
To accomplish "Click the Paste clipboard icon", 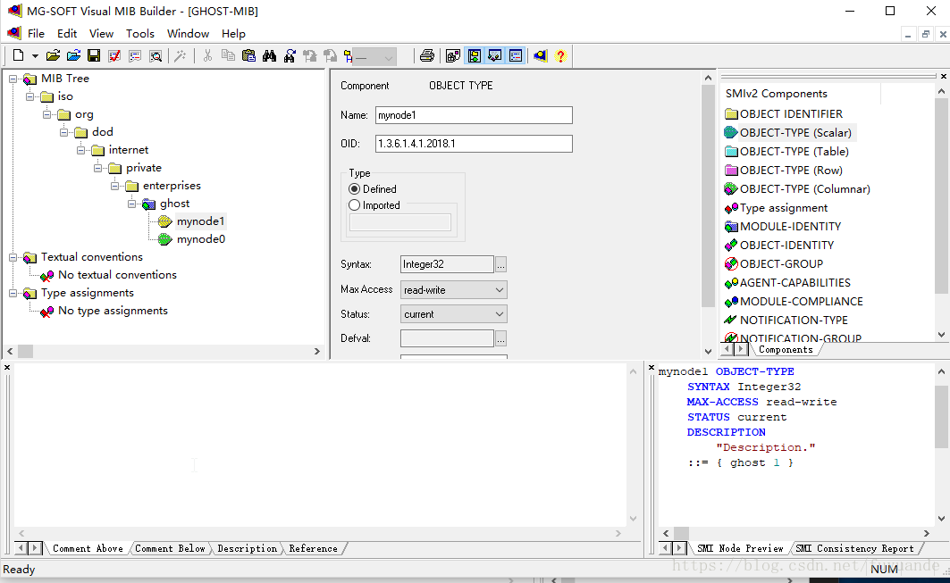I will point(248,55).
